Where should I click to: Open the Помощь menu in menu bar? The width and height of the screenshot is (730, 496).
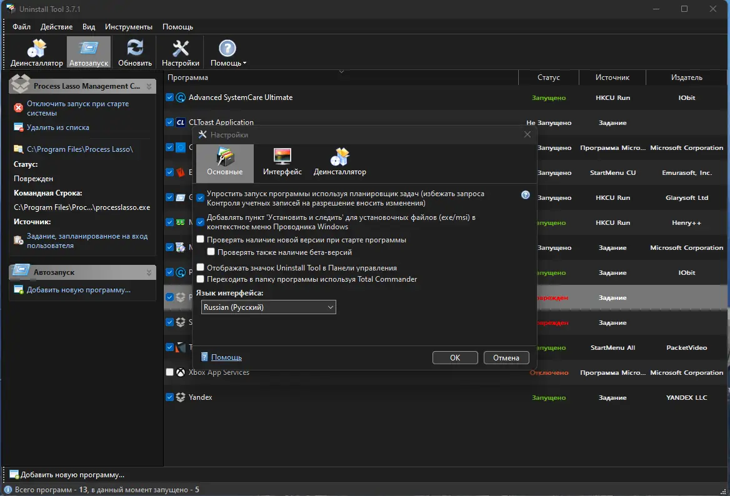pyautogui.click(x=177, y=26)
